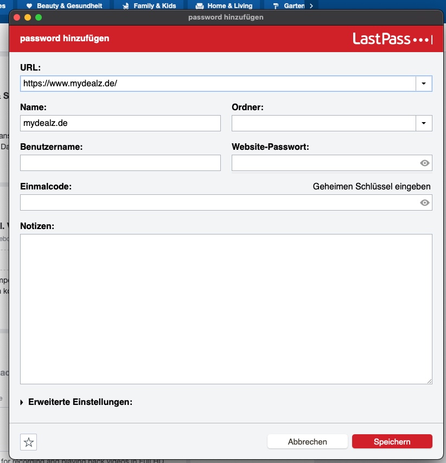Cancel with the Abbrechen button
Screen dimensions: 446x463
pos(307,442)
